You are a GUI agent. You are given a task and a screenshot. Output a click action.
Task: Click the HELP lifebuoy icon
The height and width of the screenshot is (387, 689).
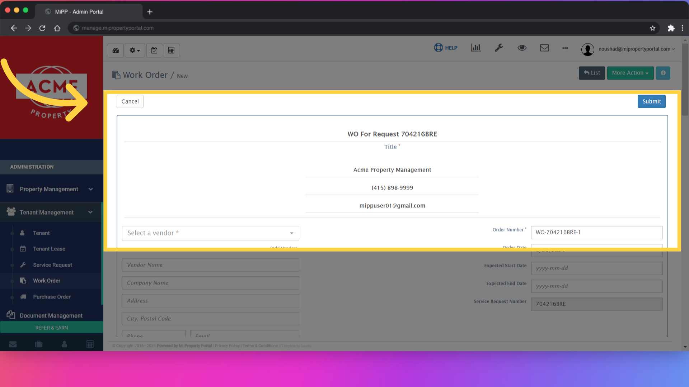[x=438, y=48]
